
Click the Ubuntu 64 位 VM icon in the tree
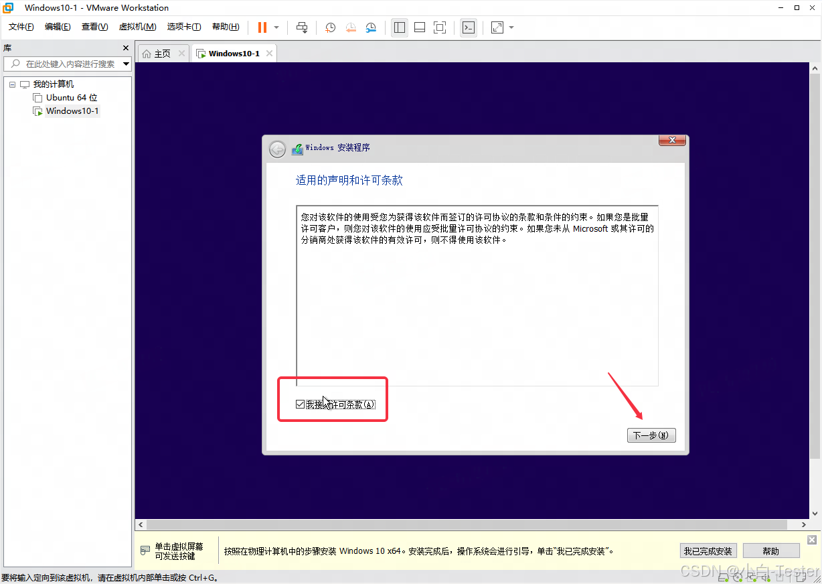(38, 98)
